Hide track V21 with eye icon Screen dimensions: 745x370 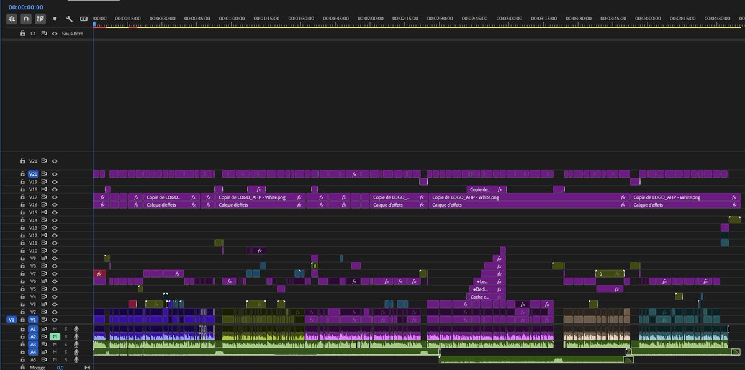(x=55, y=161)
